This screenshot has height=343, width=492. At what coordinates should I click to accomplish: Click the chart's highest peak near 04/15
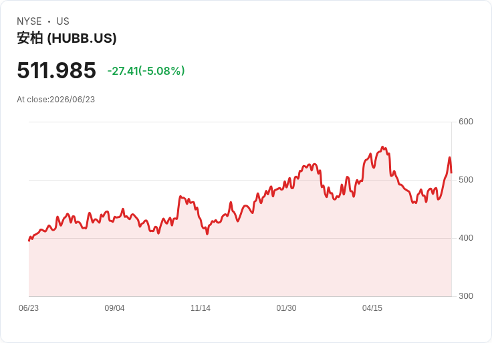[x=382, y=147]
